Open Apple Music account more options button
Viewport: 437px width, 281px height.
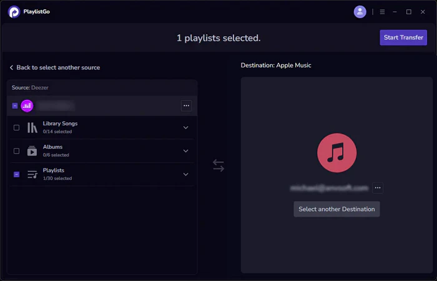tap(378, 188)
